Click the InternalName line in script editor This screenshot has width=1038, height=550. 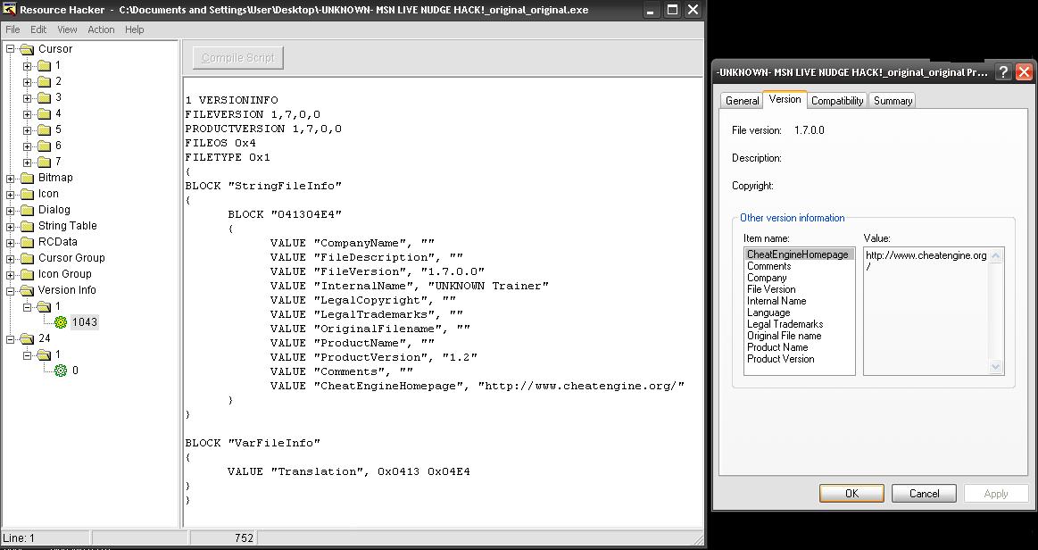pyautogui.click(x=409, y=286)
